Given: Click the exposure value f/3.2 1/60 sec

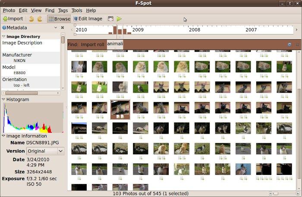Looking at the screenshot, I should click(x=42, y=179).
